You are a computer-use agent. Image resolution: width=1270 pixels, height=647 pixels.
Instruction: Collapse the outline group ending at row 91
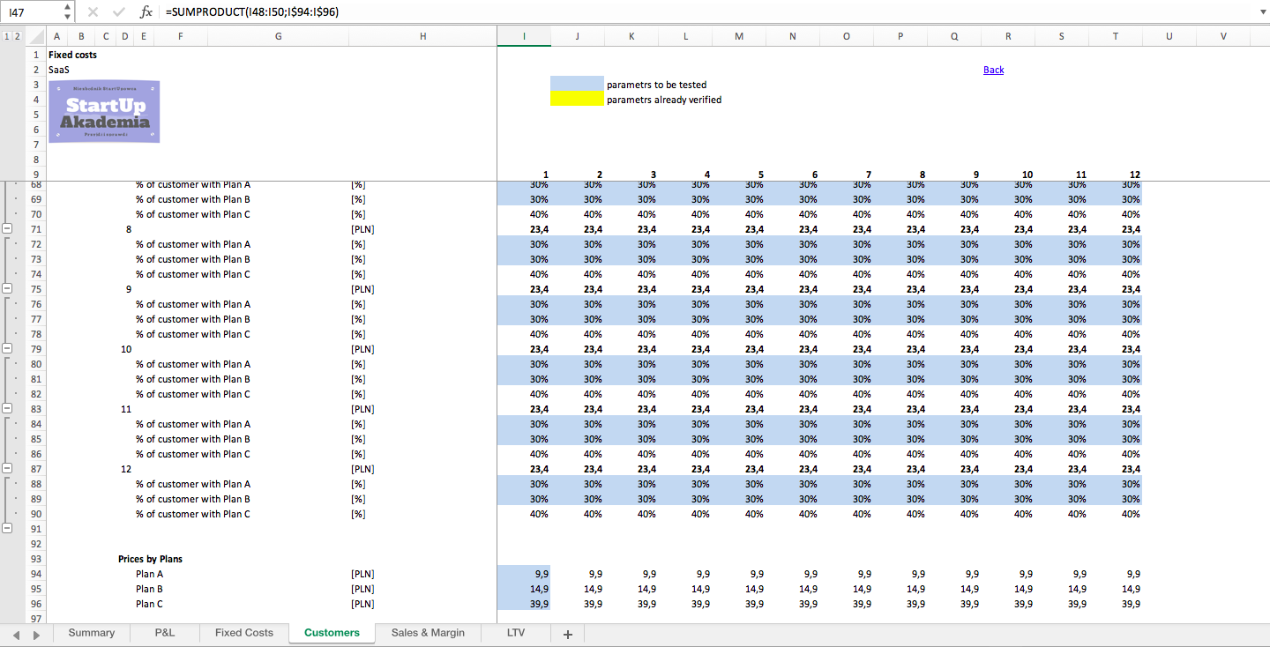pos(8,529)
